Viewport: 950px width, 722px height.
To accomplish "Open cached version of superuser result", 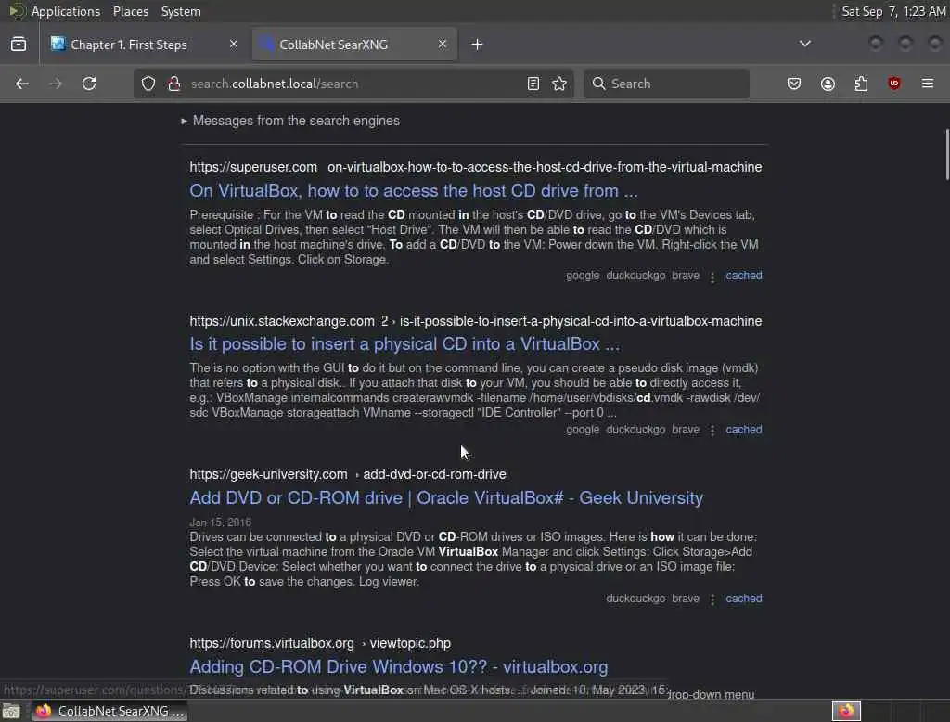I will pos(744,276).
